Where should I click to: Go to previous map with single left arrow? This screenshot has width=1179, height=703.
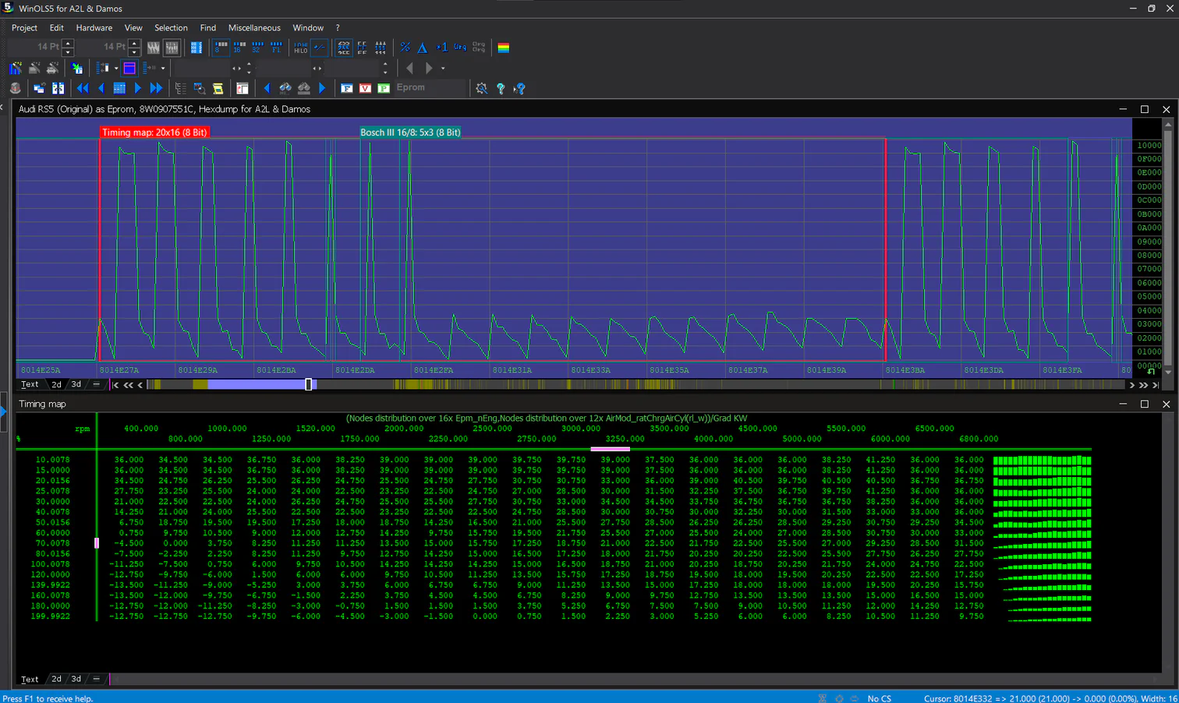pyautogui.click(x=101, y=88)
